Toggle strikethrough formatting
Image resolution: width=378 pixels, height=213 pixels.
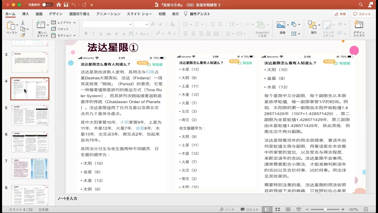[108, 34]
